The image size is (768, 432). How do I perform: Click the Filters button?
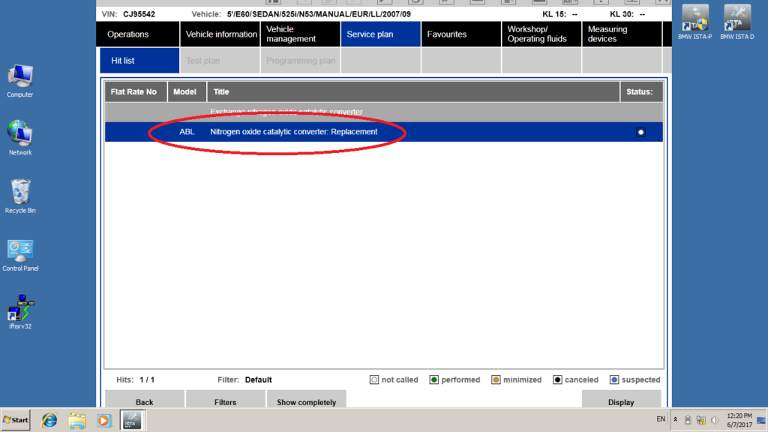(x=225, y=399)
